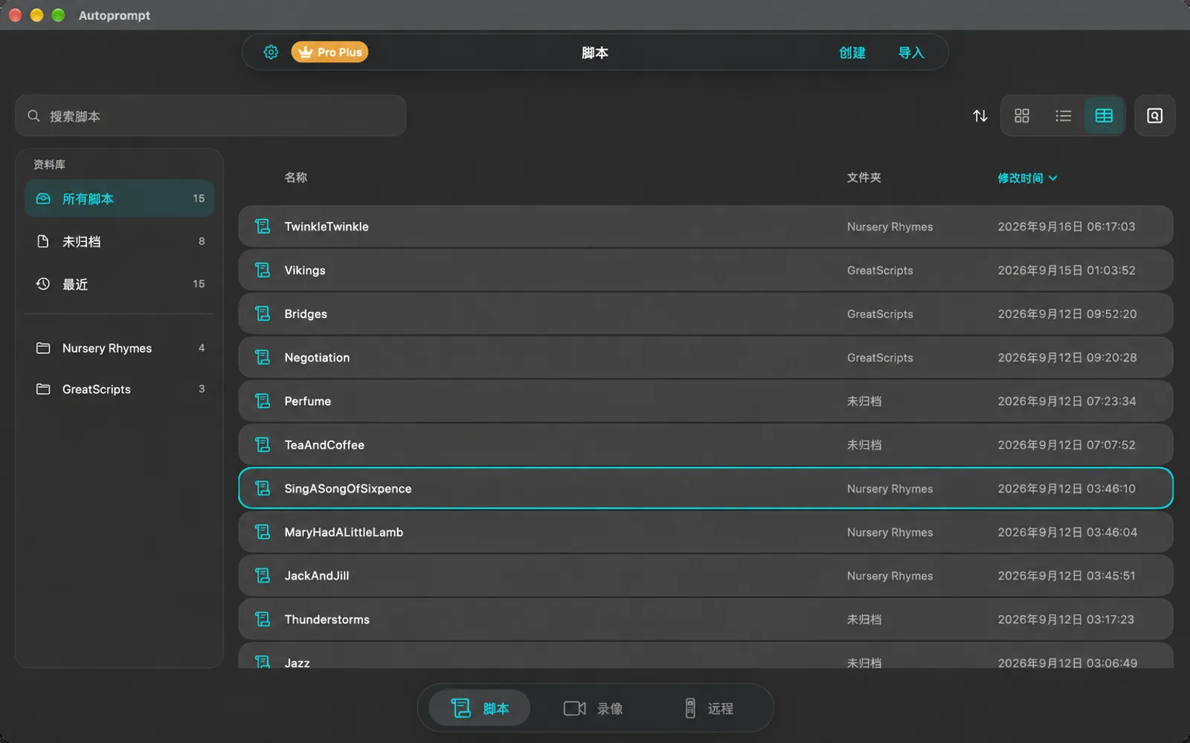Screen dimensions: 1190x743
Task: Sort by 修改时间 column dropdown
Action: click(1027, 178)
